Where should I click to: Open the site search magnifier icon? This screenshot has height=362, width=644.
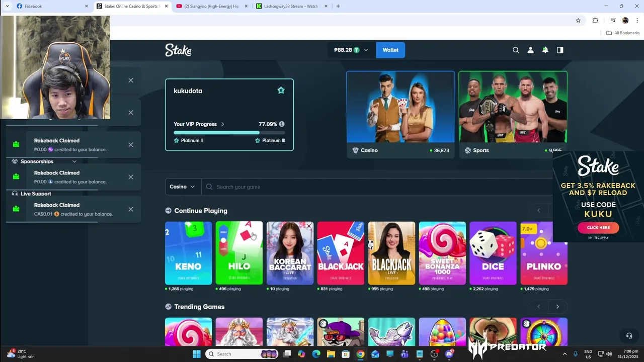(x=516, y=50)
